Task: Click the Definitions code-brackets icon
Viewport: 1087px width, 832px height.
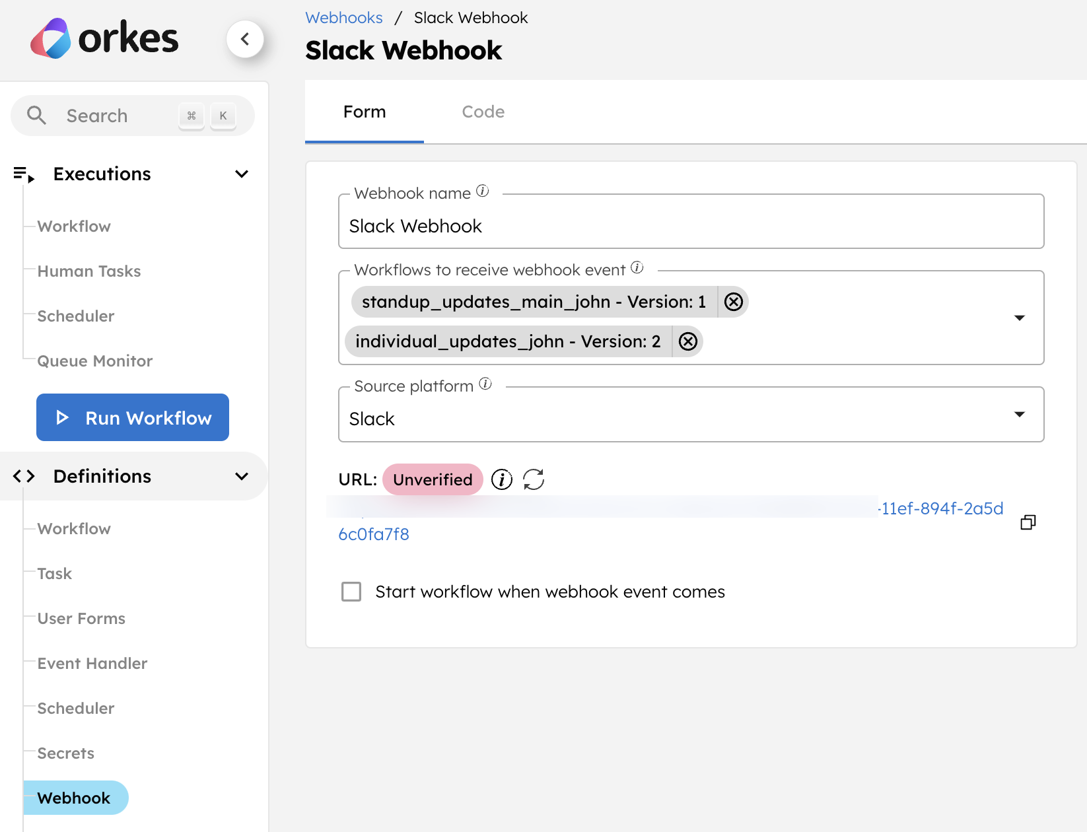Action: coord(24,476)
